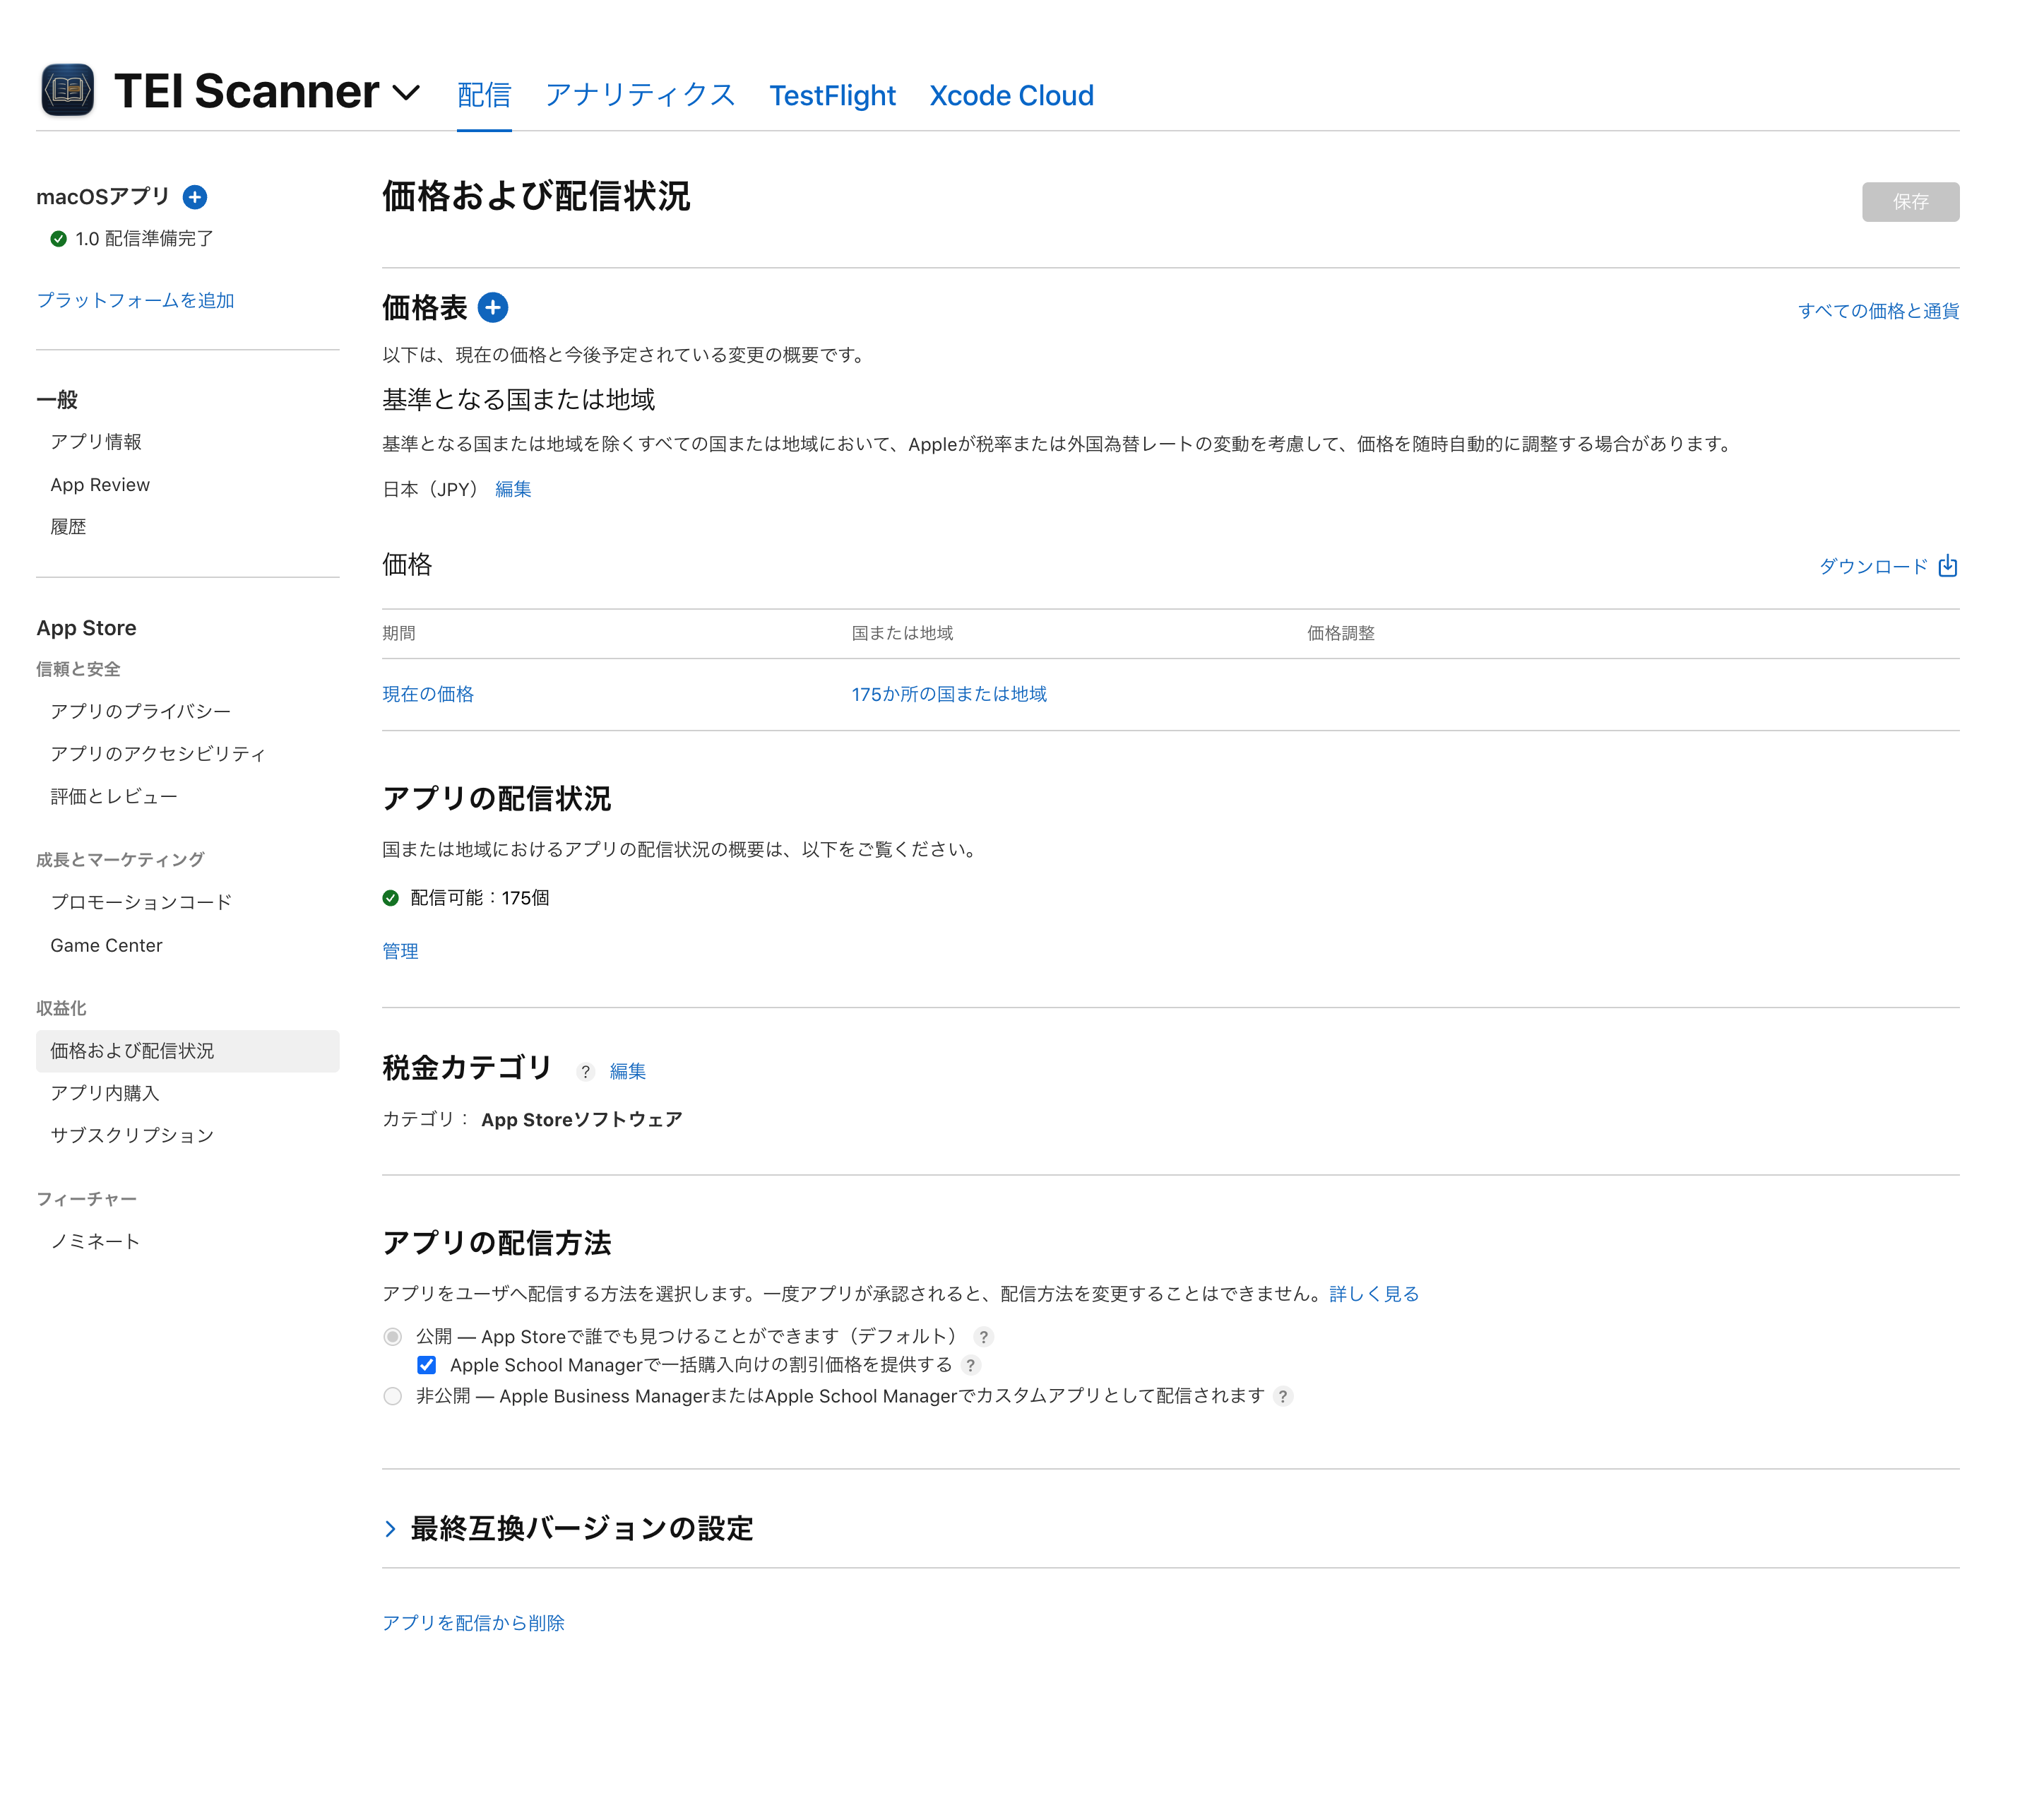The width and height of the screenshot is (2044, 1813).
Task: Select the 公開 App Store radio button
Action: [x=393, y=1337]
